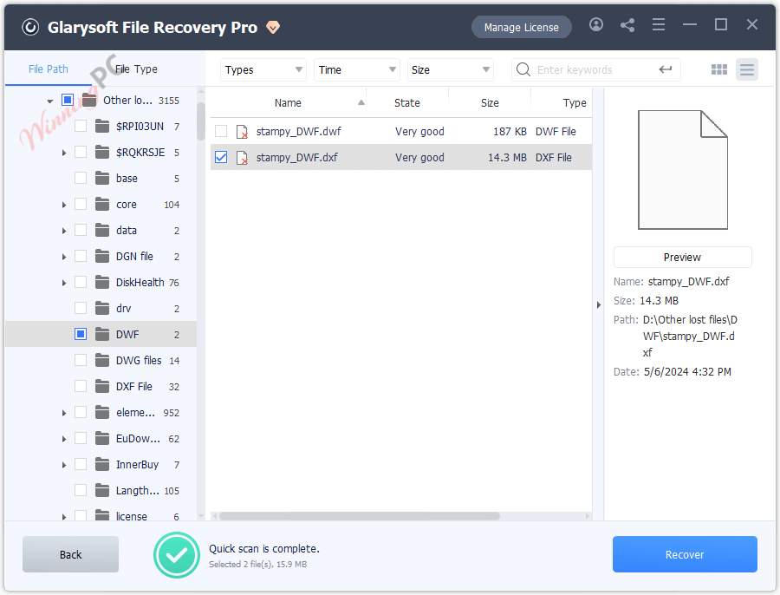Go Back to previous screen
The image size is (780, 595).
(x=71, y=554)
